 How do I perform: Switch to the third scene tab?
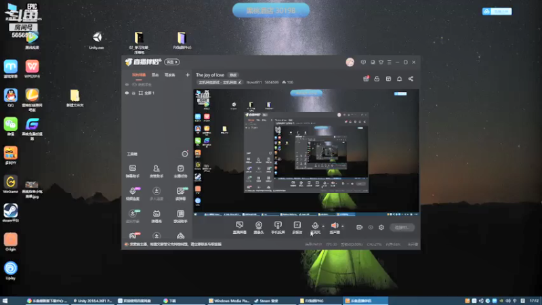point(170,75)
